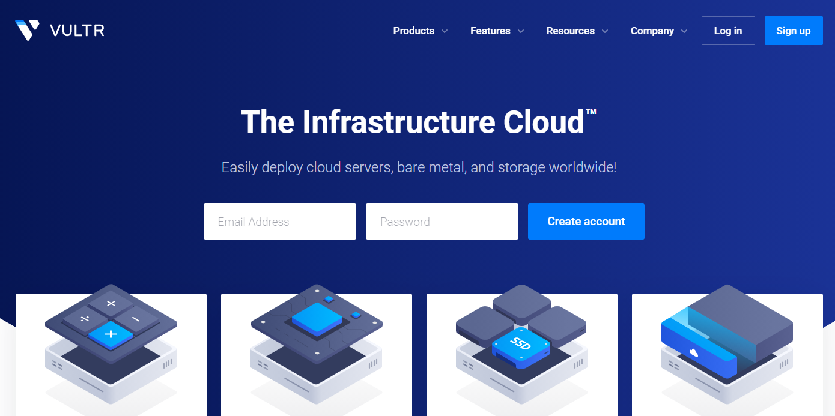Screen dimensions: 835x416
Task: Click the 'Easily deploy cloud servers' tagline
Action: click(x=419, y=167)
